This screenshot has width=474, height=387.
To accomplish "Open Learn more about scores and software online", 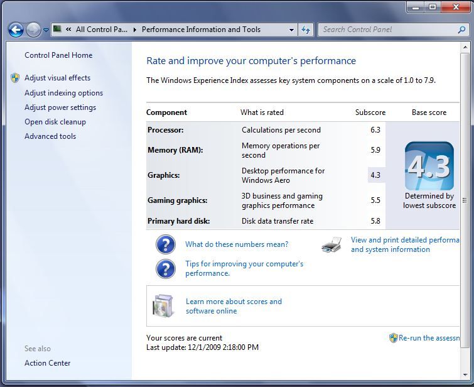I will click(234, 306).
